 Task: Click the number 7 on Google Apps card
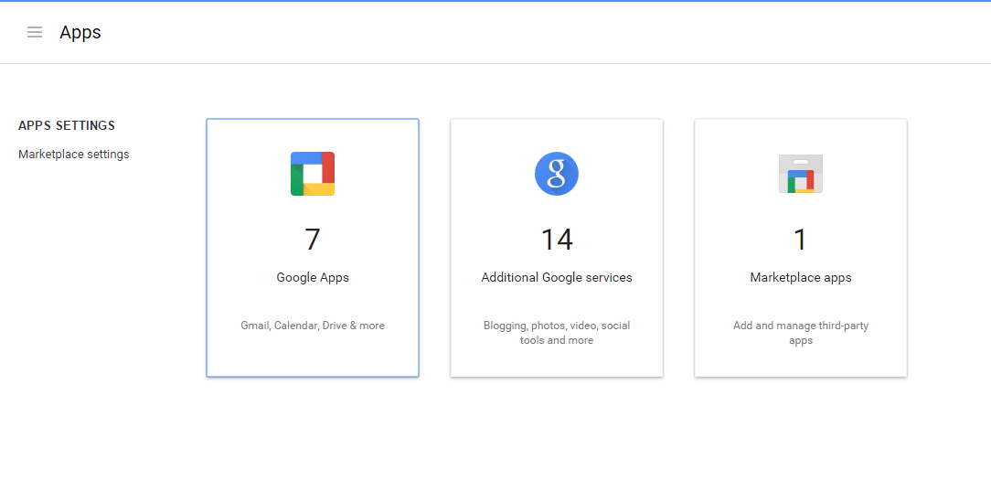(x=313, y=240)
